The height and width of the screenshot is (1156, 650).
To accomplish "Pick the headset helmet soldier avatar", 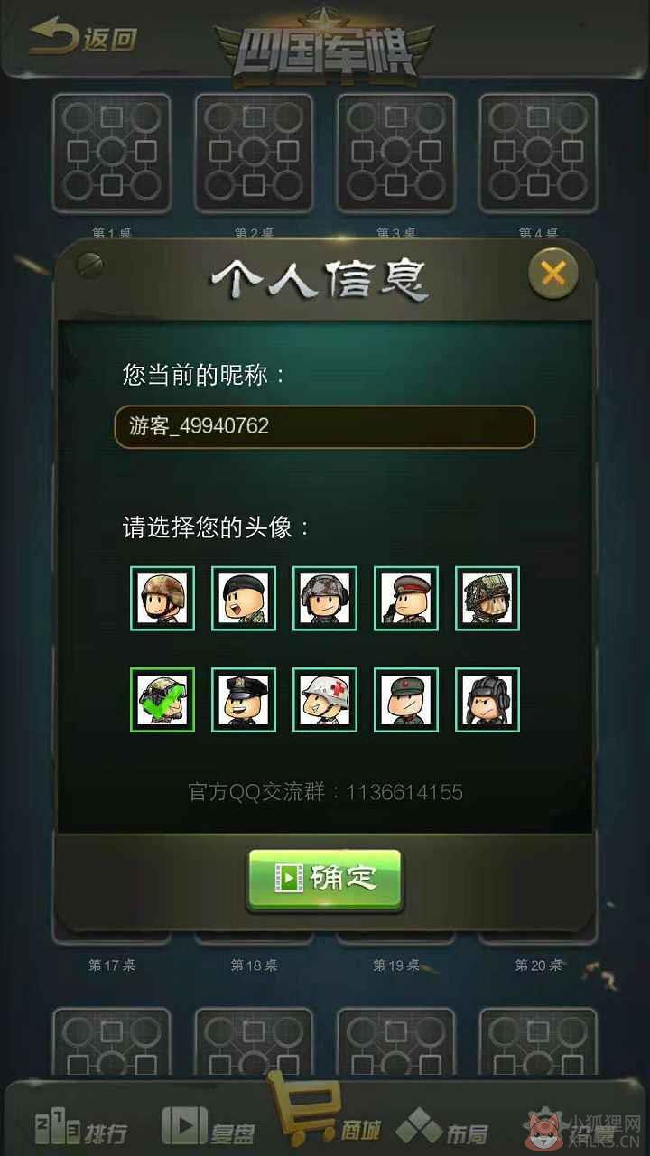I will click(x=325, y=598).
